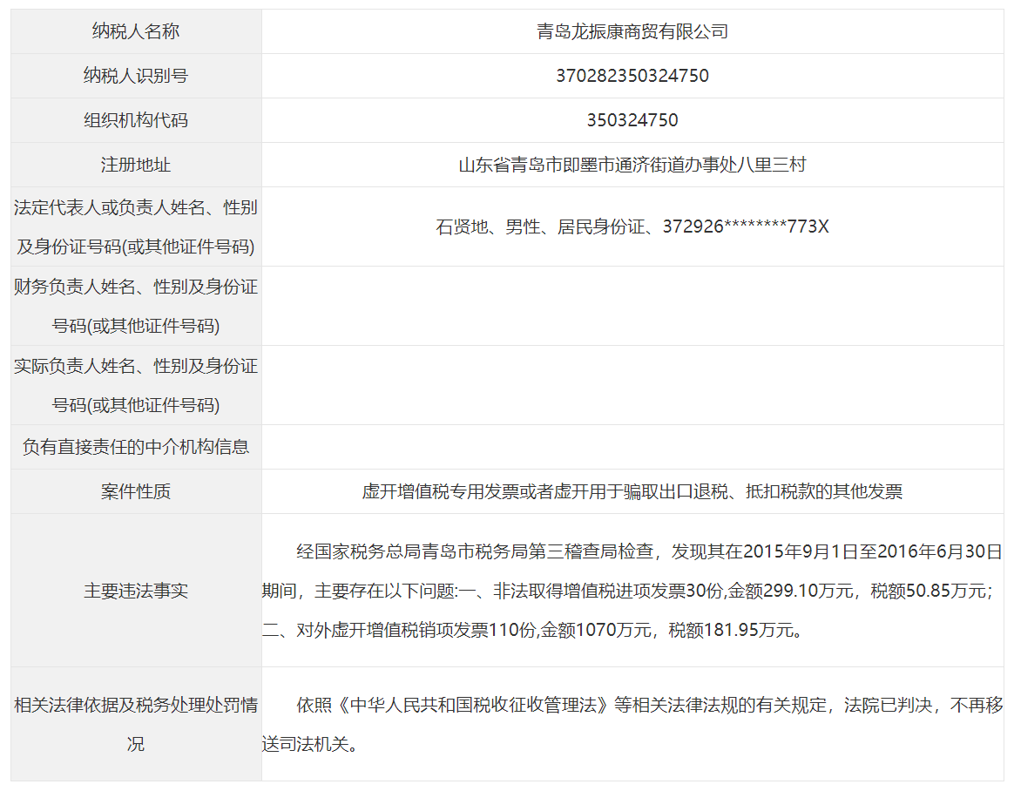Click the 组织机构代码 label cell
The image size is (1014, 791).
click(136, 120)
